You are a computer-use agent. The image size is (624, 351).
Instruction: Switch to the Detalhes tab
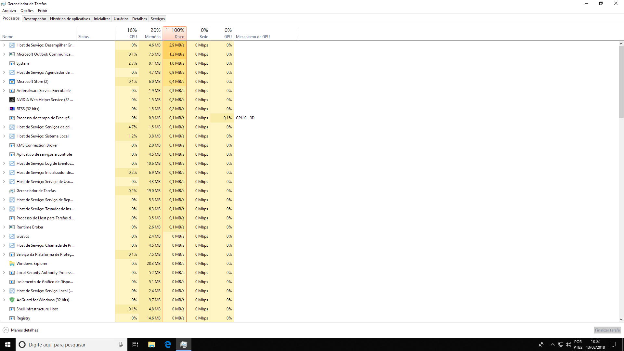coord(139,19)
